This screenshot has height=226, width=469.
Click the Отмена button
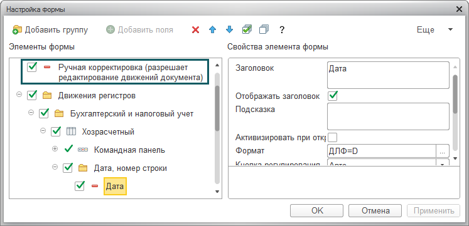pyautogui.click(x=375, y=211)
